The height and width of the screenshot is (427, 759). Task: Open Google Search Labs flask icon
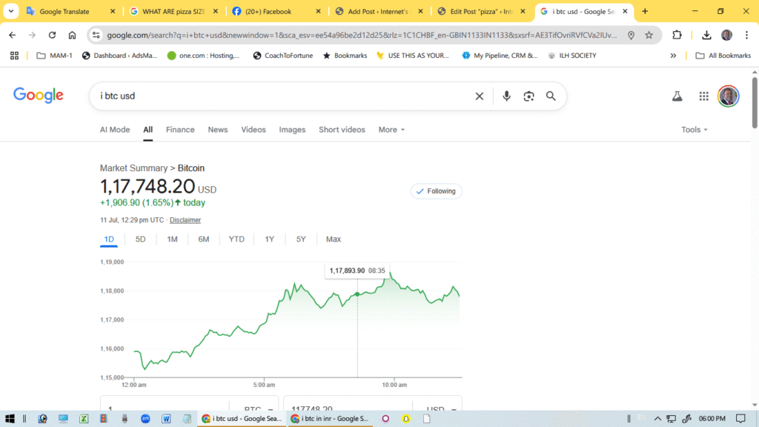677,96
